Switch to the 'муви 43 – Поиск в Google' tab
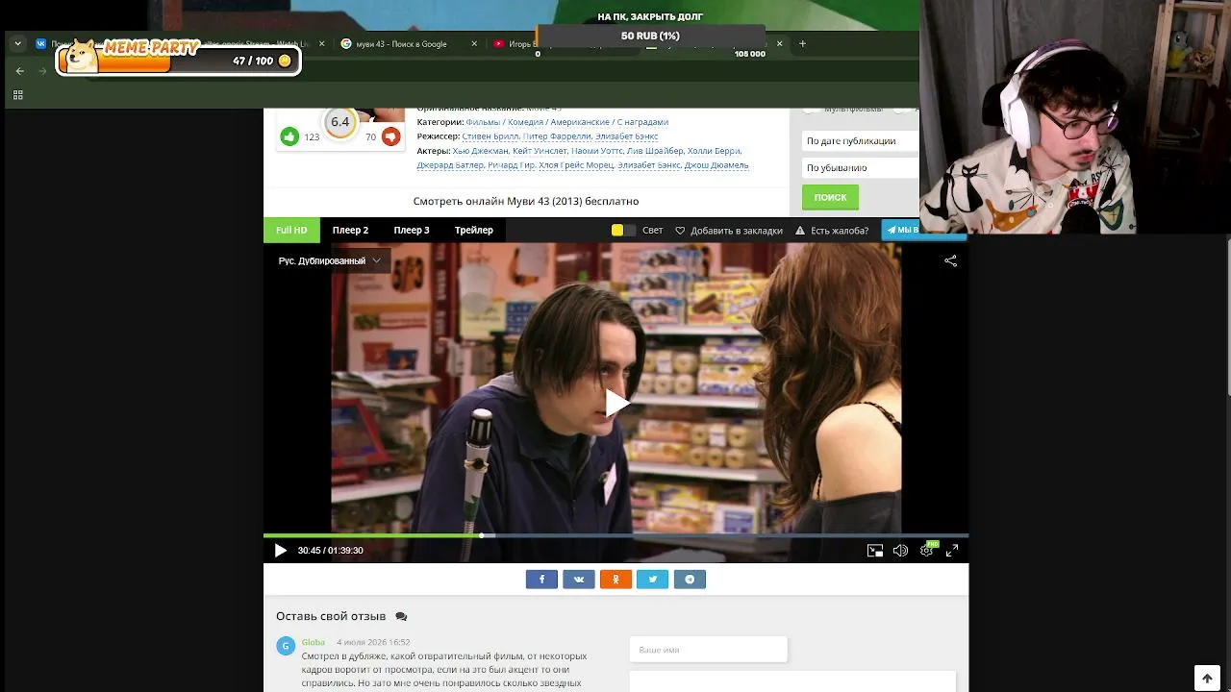The height and width of the screenshot is (692, 1231). 402,43
